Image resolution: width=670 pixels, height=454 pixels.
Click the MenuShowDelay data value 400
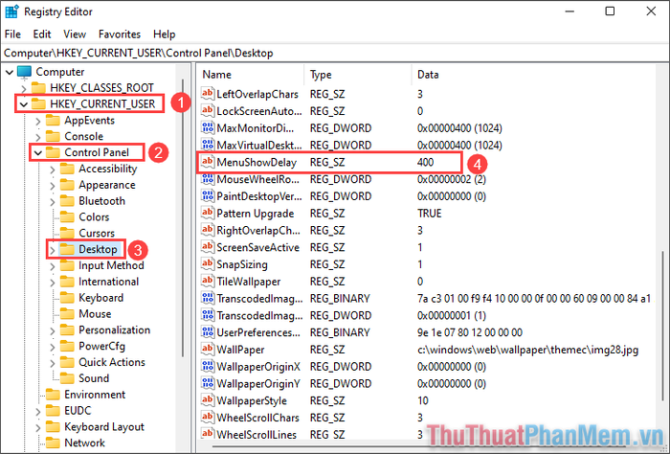click(426, 163)
